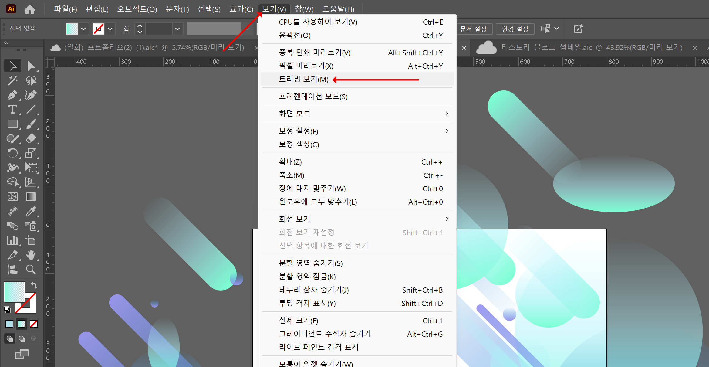
Task: Select the Zoom tool
Action: [32, 270]
